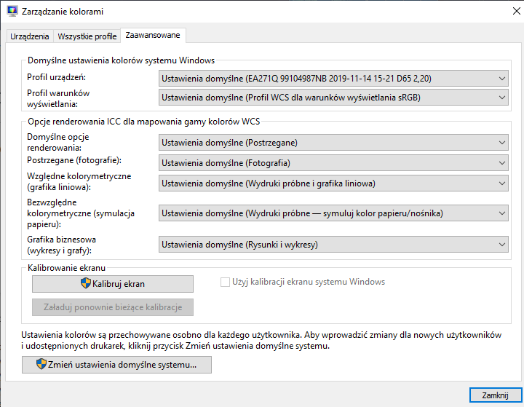
Task: Open Względne kolorymetryczne dropdown list
Action: tap(333, 183)
